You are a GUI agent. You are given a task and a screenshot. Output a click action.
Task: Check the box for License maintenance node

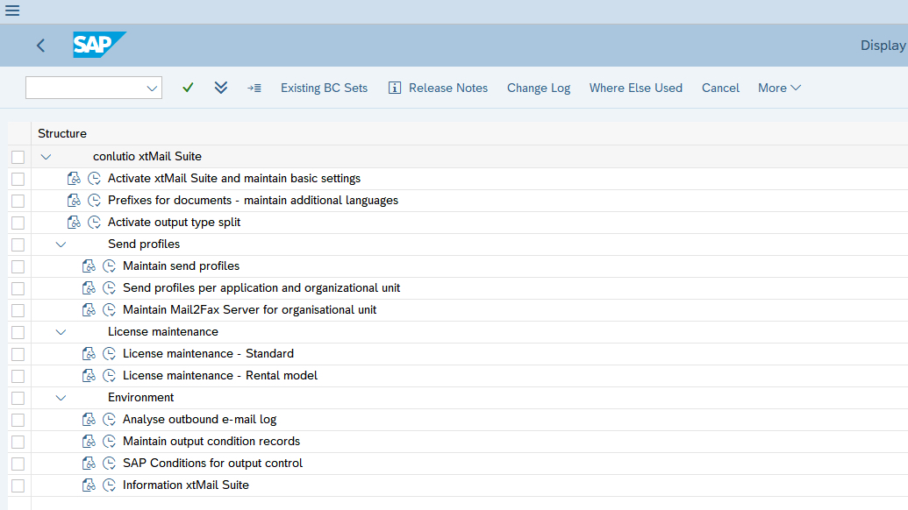pos(18,332)
